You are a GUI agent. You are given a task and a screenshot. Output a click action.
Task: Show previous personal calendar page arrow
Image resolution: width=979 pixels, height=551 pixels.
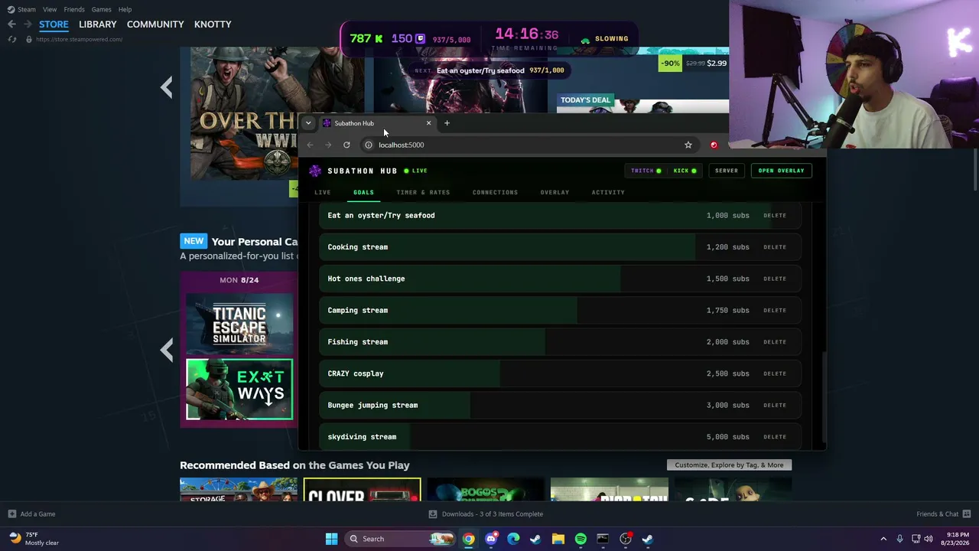coord(167,350)
